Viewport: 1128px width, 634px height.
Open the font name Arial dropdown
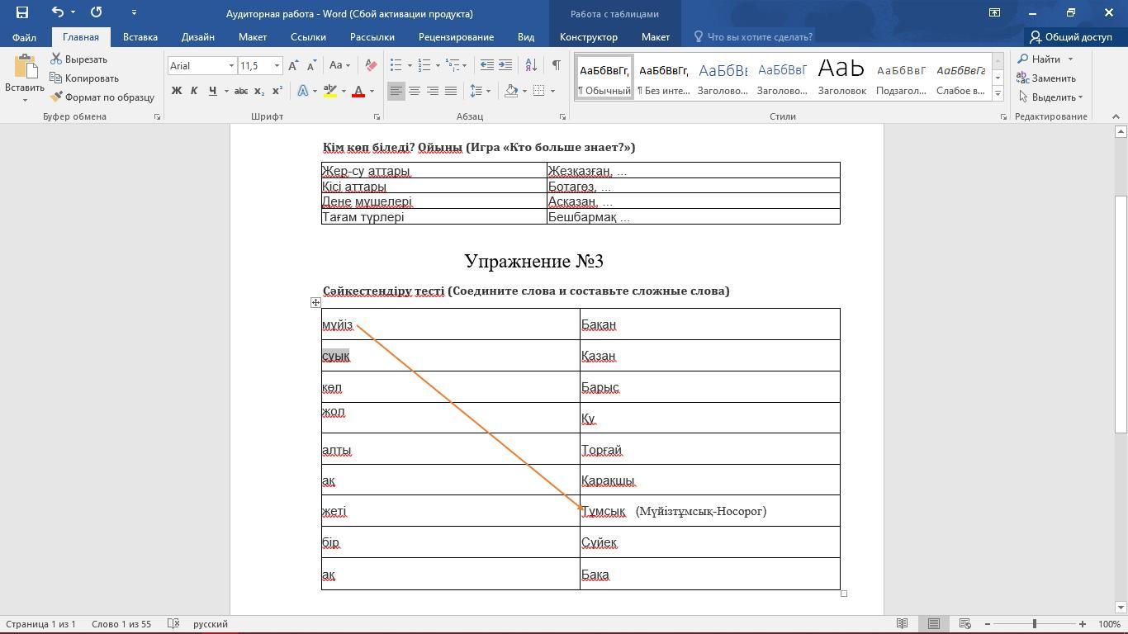click(231, 65)
